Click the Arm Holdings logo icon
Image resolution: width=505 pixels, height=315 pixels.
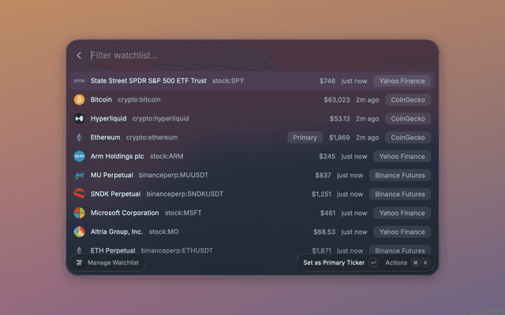(x=79, y=156)
